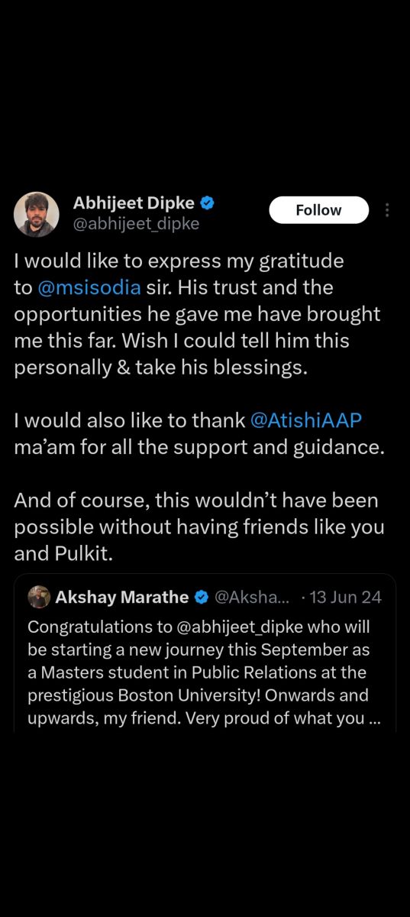Open the three-dot more options menu
Image resolution: width=410 pixels, height=917 pixels.
point(387,210)
